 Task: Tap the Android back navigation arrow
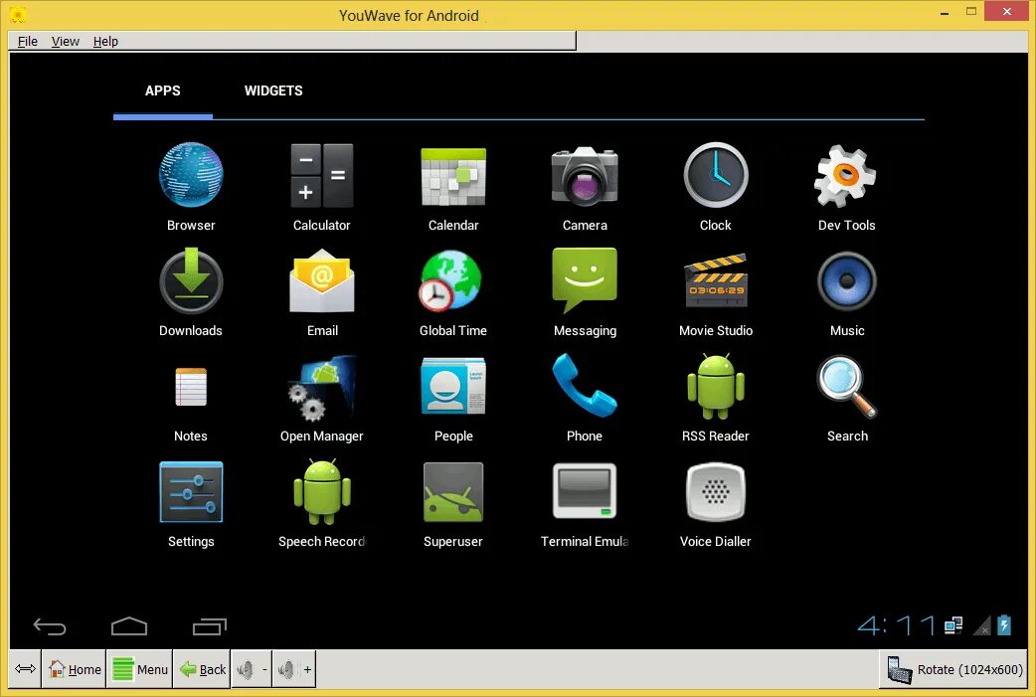(50, 625)
